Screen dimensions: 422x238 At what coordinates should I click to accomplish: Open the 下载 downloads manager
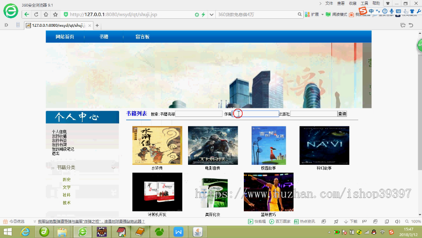pyautogui.click(x=351, y=222)
